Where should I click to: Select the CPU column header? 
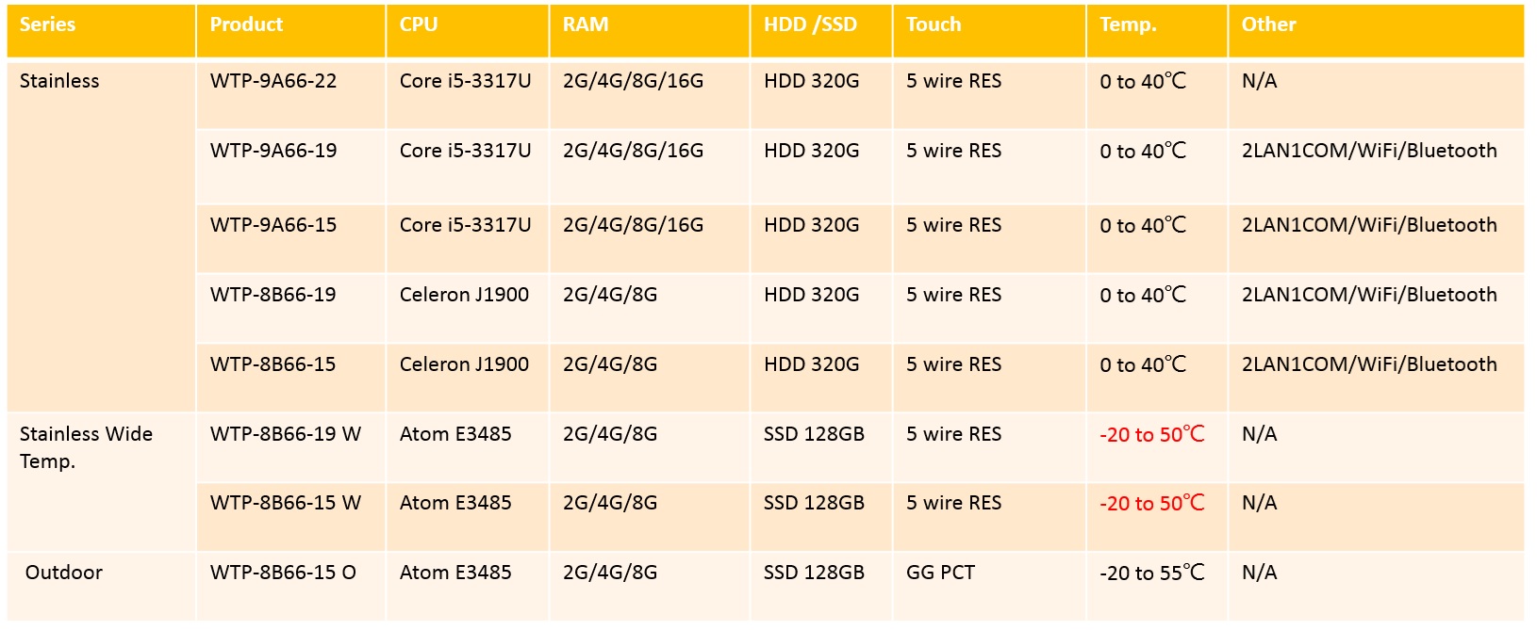tap(419, 25)
